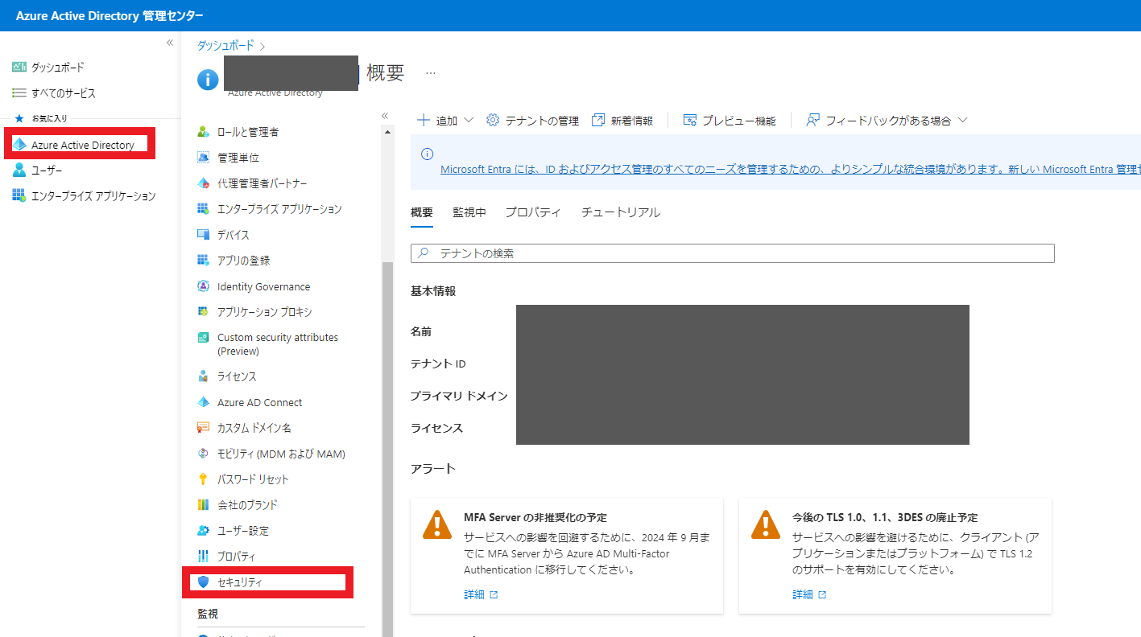The height and width of the screenshot is (637, 1141).
Task: Collapse the resource menu panel
Action: click(x=385, y=116)
